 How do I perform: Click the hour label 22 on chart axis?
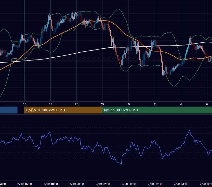coord(103,104)
